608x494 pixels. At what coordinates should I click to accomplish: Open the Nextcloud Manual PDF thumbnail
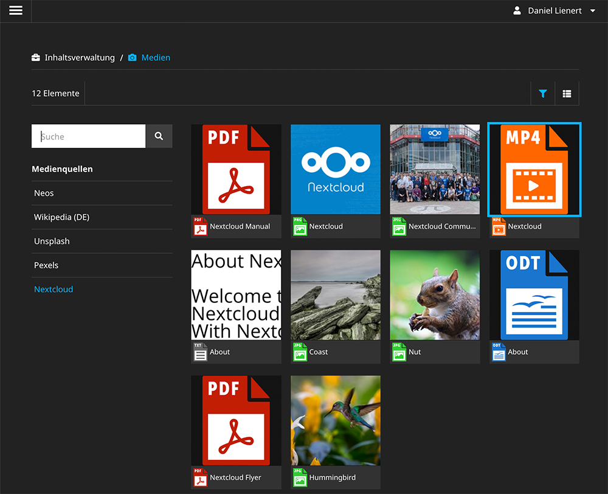(236, 169)
